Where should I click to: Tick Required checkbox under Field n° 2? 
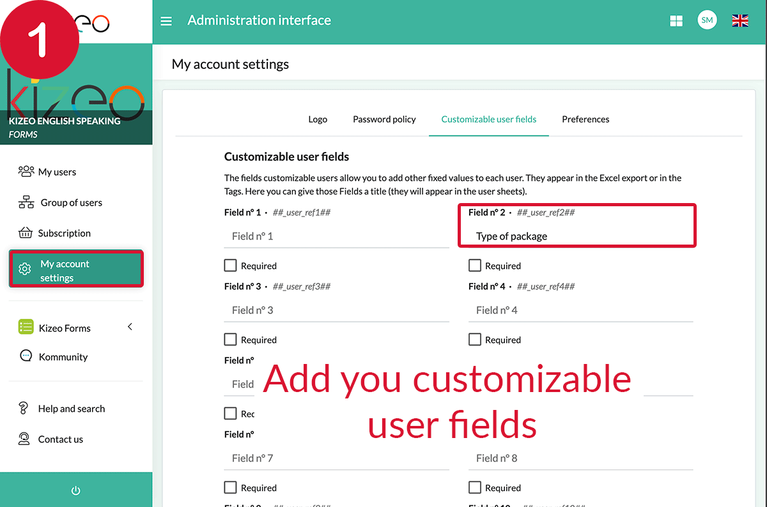475,266
